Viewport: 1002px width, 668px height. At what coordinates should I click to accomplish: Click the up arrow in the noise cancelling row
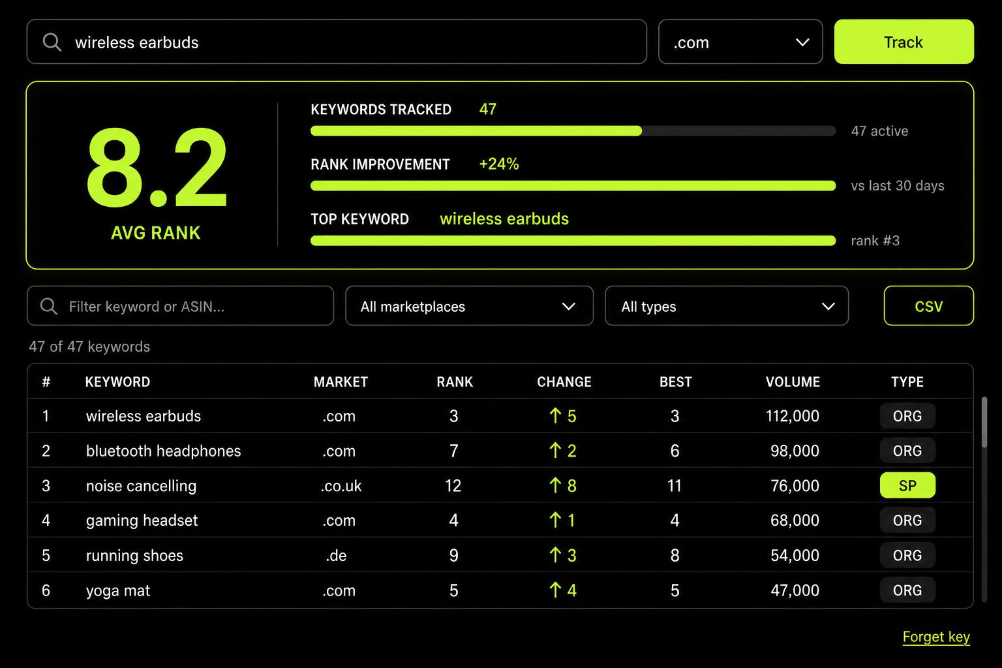555,485
